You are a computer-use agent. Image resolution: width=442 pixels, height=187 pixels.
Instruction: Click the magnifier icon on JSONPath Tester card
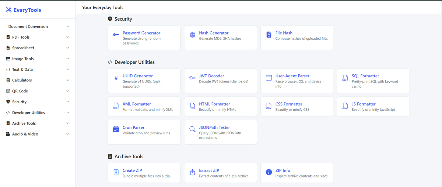click(x=192, y=129)
